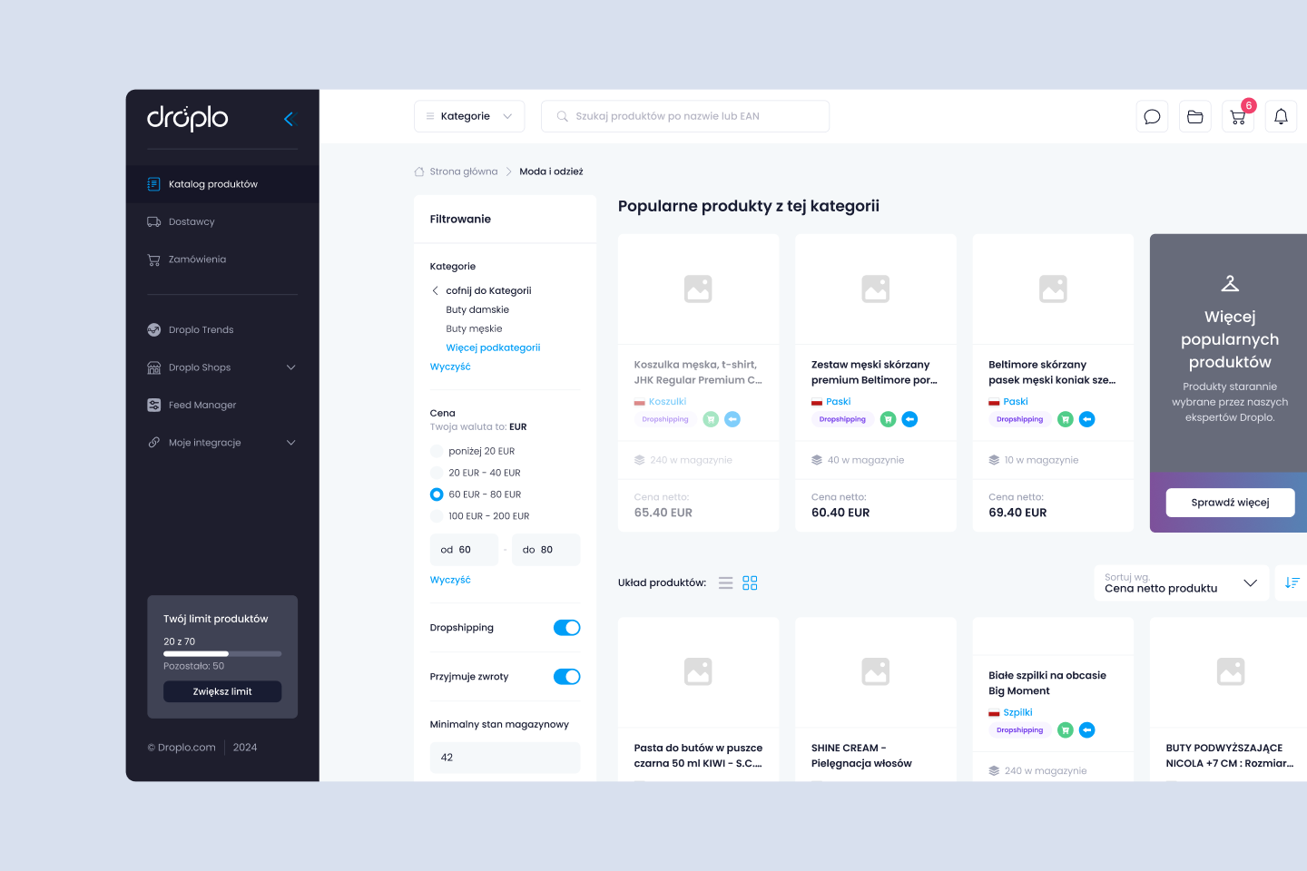Go back with 'cofnij do Kategorii'
Screen dimensions: 1307x871
pos(481,291)
